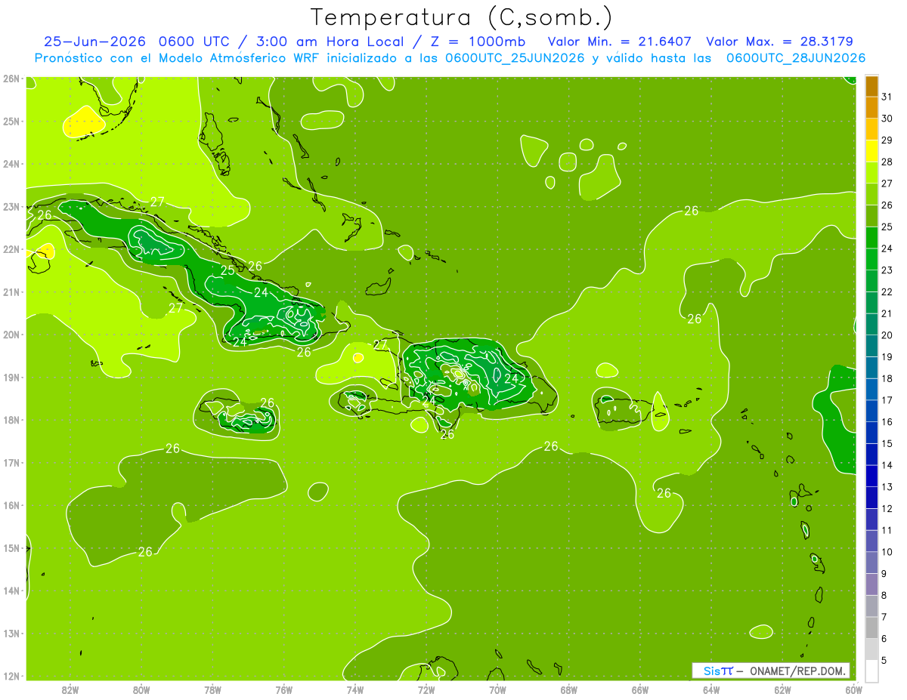Click the '26N' latitude label
Viewport: 907px width, 700px height.
click(11, 79)
